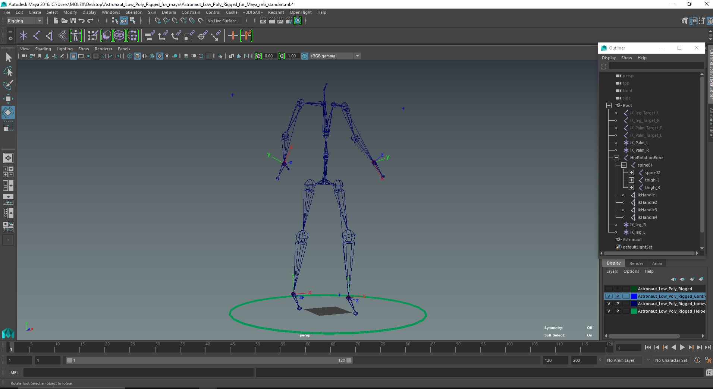Click the current frame input field
The height and width of the screenshot is (389, 713).
(x=628, y=348)
